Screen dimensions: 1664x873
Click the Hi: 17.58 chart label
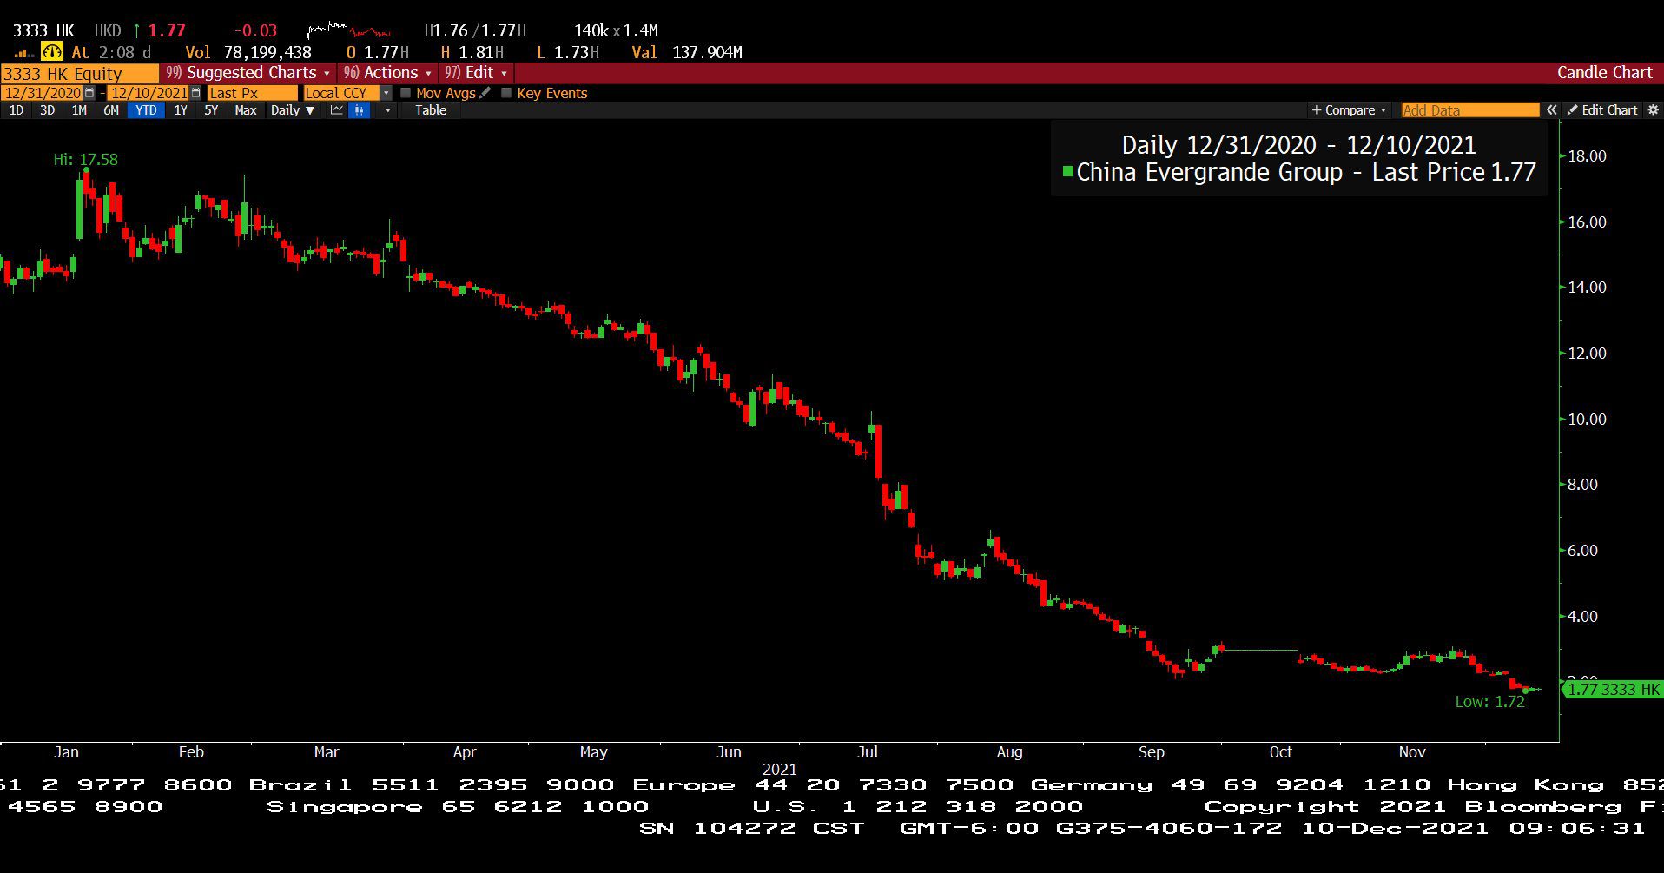coord(85,160)
